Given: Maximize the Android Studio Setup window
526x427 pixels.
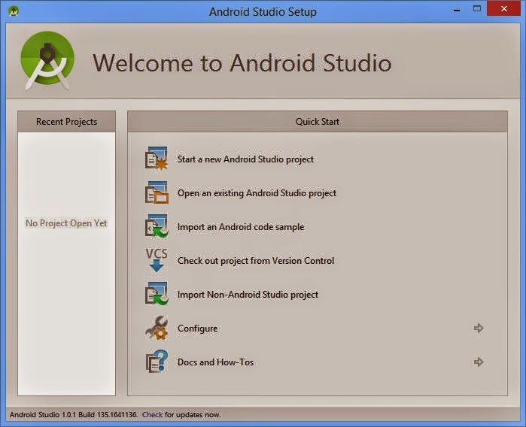Looking at the screenshot, I should click(476, 9).
